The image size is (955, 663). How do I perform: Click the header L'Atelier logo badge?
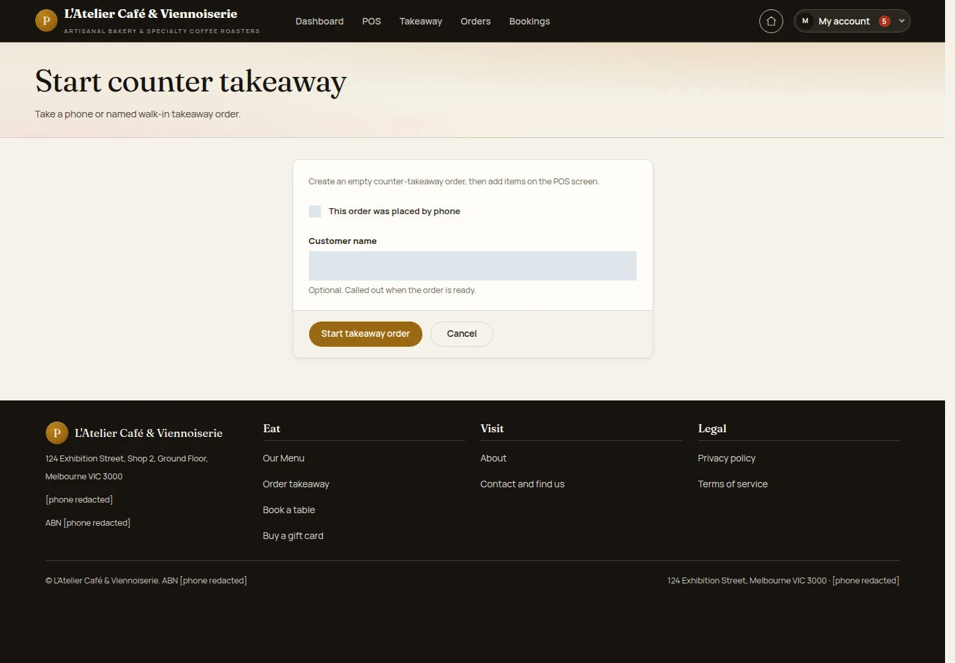46,21
